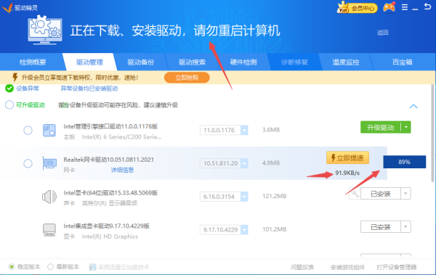The image size is (436, 275).
Task: Click the lightning bolt in promo banner
Action: (15, 77)
